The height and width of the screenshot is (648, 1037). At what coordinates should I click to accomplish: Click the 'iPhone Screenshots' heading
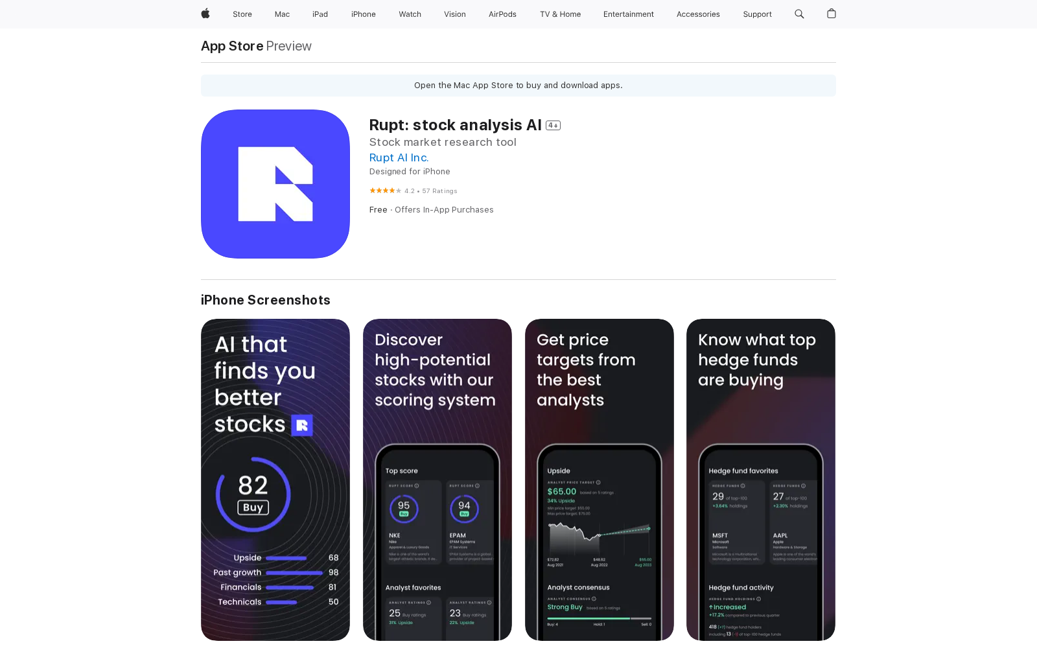(266, 300)
